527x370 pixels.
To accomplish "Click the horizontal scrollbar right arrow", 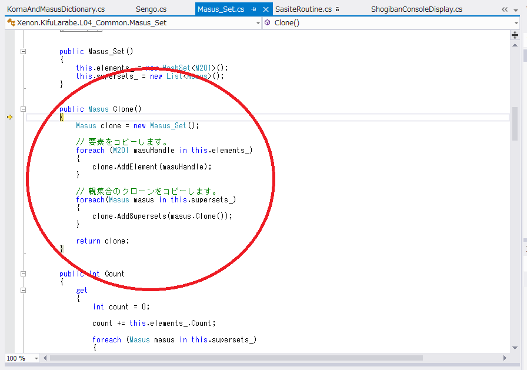I will coord(505,358).
